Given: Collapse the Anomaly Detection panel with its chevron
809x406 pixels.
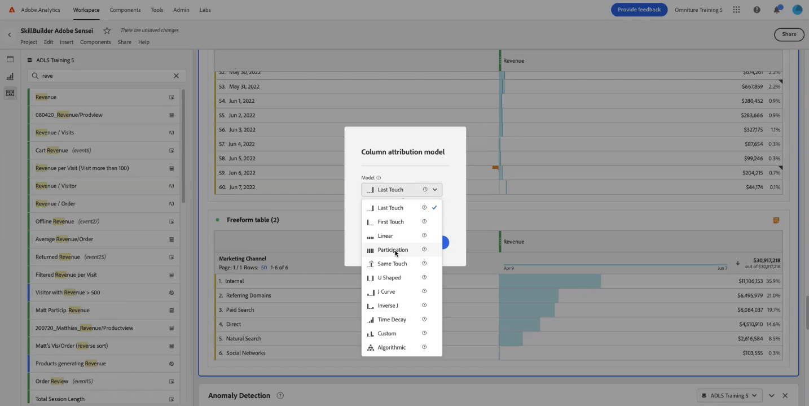Looking at the screenshot, I should 772,395.
